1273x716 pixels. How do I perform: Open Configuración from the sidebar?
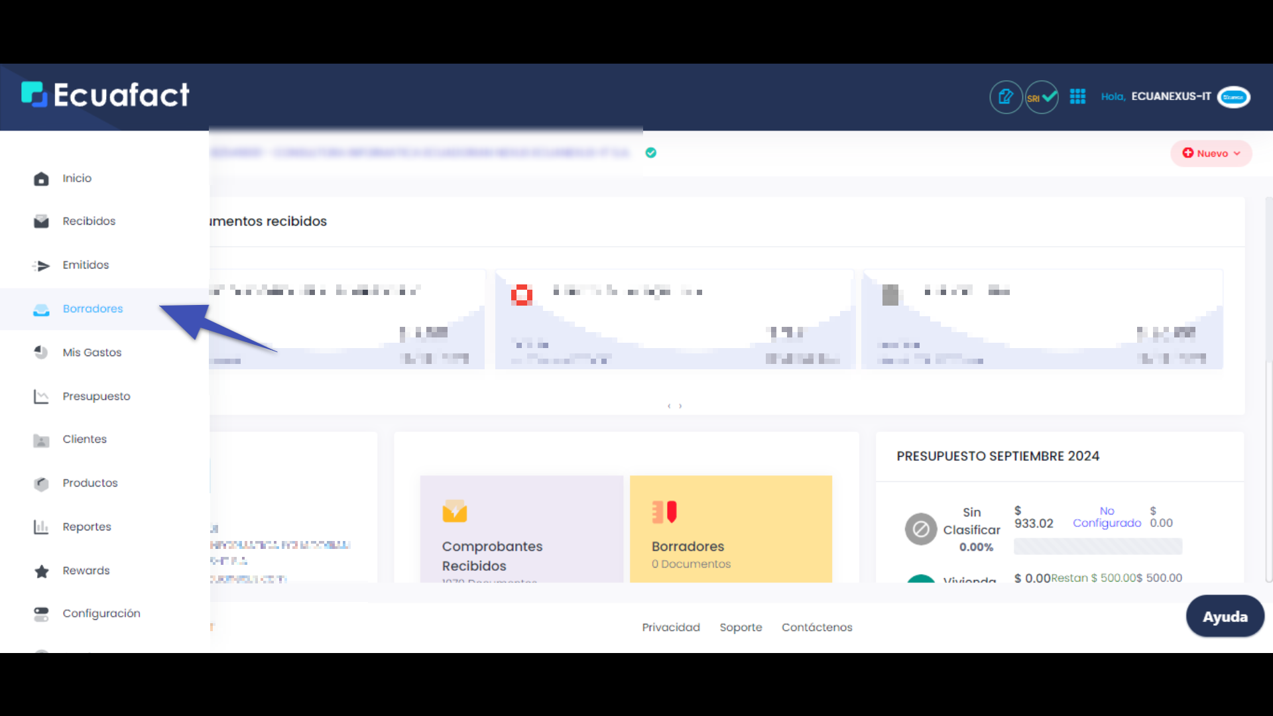tap(101, 613)
